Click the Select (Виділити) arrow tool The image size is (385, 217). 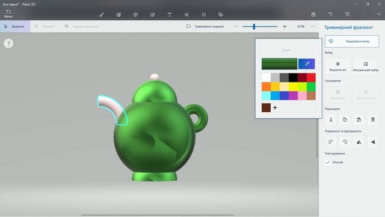click(14, 27)
